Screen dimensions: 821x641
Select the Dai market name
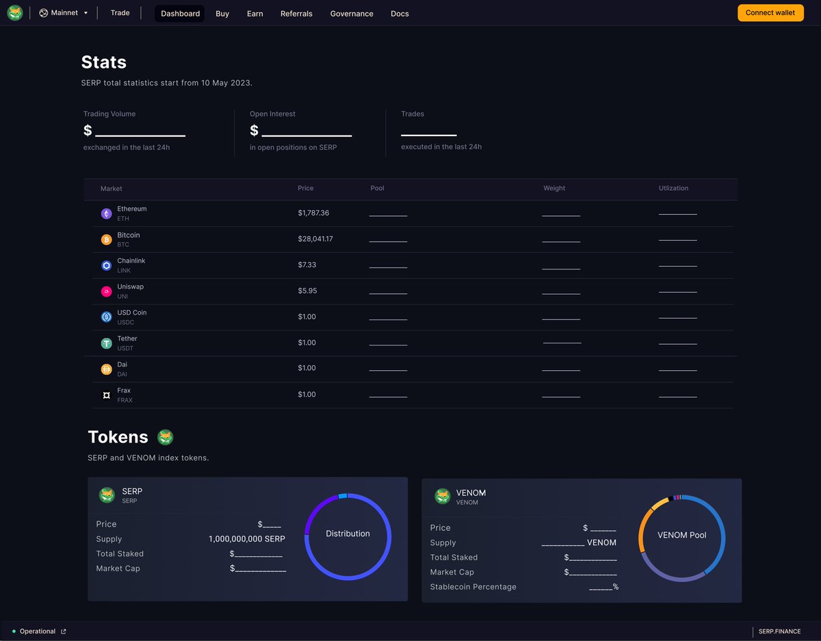point(122,365)
